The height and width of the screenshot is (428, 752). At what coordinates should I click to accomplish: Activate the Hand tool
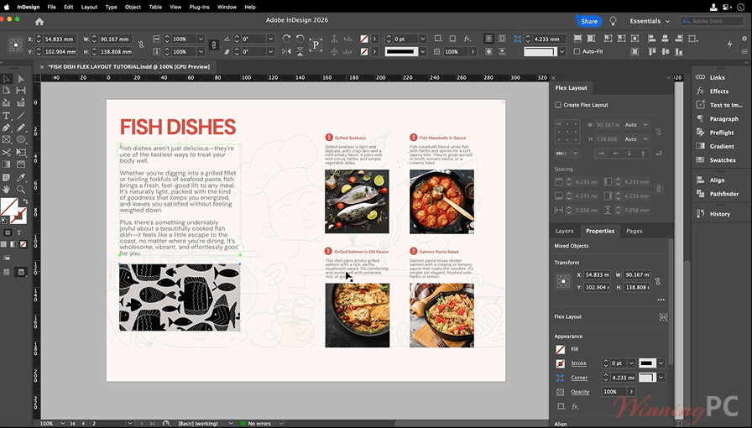click(x=7, y=190)
